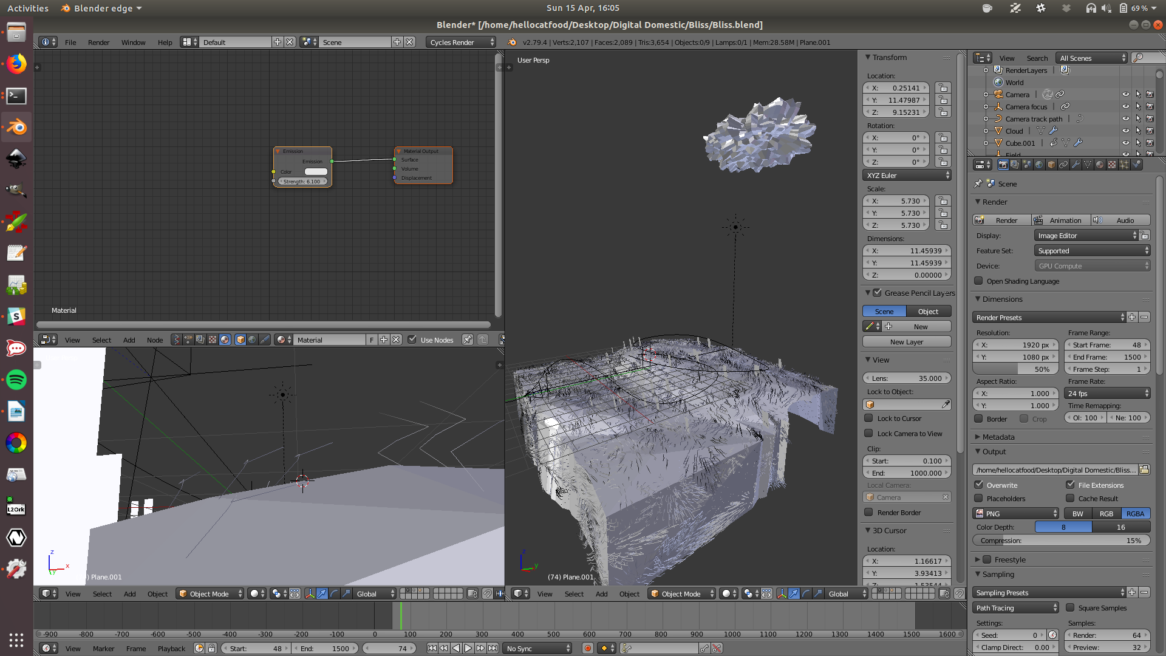Click the New Layer grease pencil button
The height and width of the screenshot is (656, 1166).
point(907,341)
